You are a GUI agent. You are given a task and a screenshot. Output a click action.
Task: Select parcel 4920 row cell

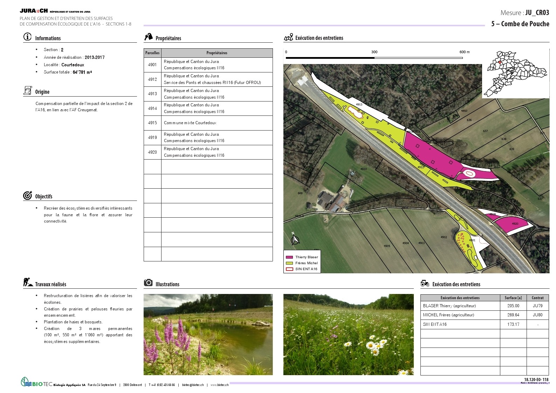152,152
